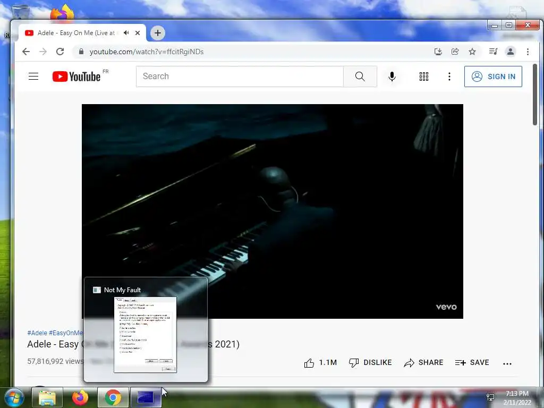Like the video with thumbs-up icon
544x408 pixels.
pos(309,363)
